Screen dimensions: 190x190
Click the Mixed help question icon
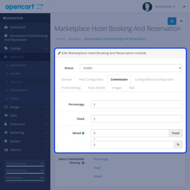[x=83, y=133]
